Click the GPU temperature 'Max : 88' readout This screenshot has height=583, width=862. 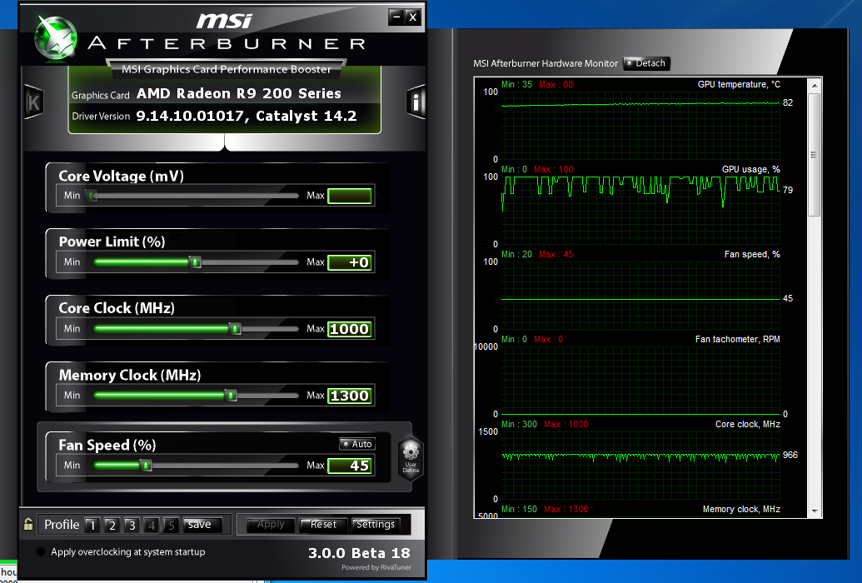tap(556, 85)
